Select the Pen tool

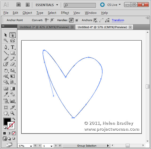[6, 47]
